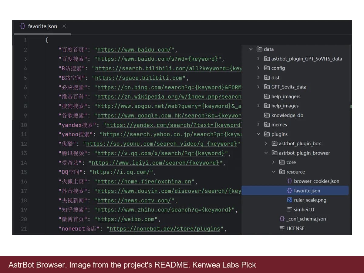364x273 pixels.
Task: Open the https://space.bilibili.com link
Action: (139, 78)
